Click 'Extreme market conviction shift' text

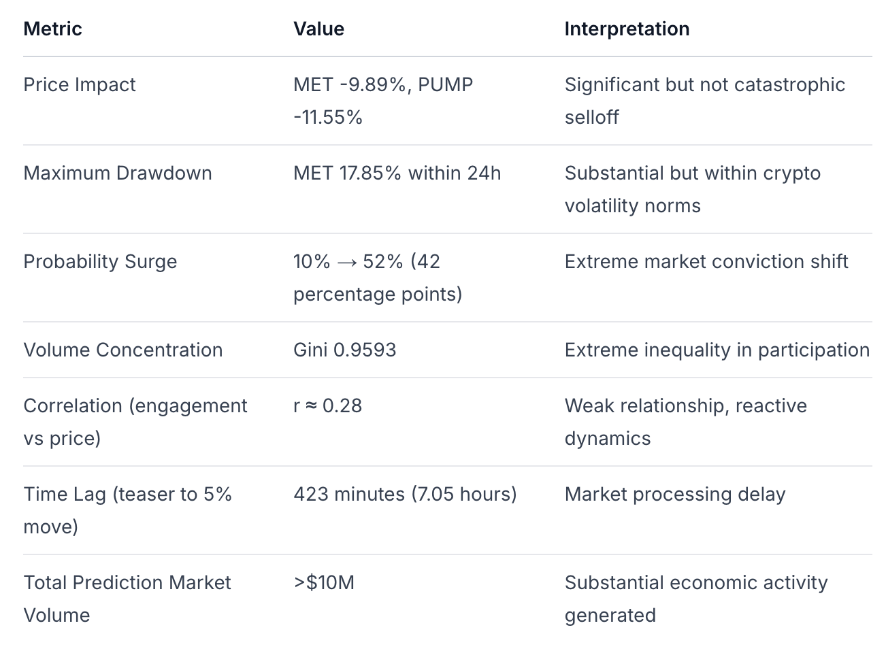(x=706, y=261)
